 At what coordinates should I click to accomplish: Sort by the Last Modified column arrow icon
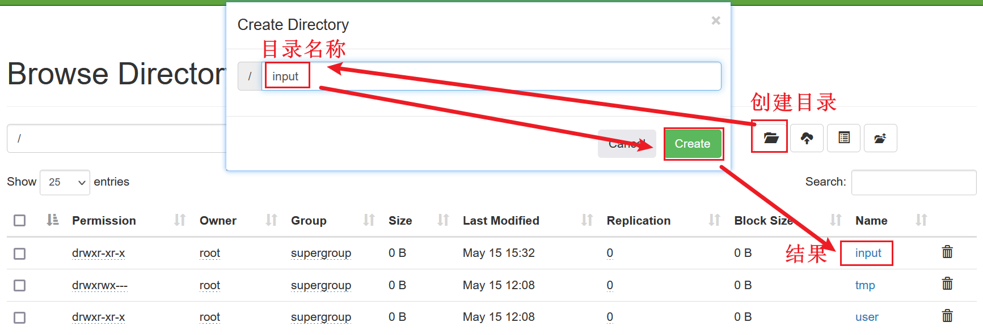click(x=587, y=220)
